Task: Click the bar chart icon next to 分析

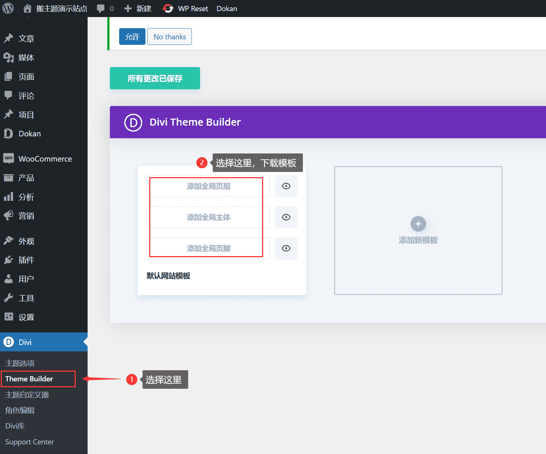Action: pos(8,197)
